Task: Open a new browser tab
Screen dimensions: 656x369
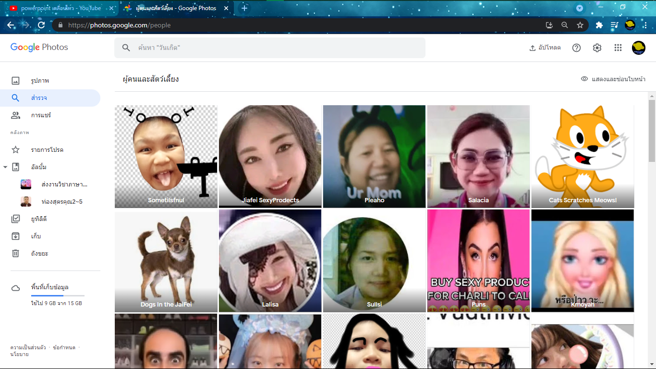Action: 244,8
